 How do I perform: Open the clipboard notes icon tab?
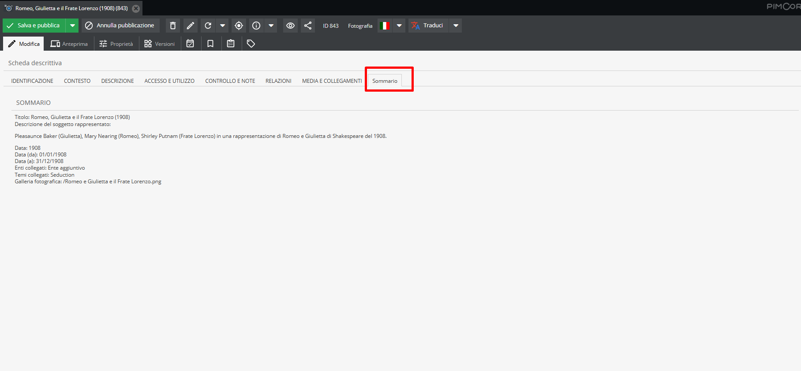tap(231, 44)
